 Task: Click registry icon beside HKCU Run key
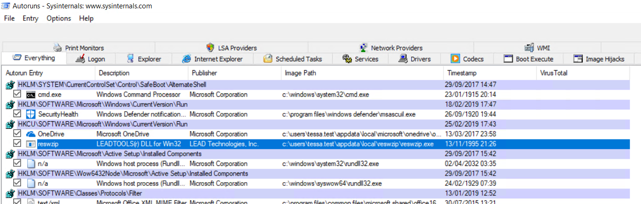(x=10, y=124)
